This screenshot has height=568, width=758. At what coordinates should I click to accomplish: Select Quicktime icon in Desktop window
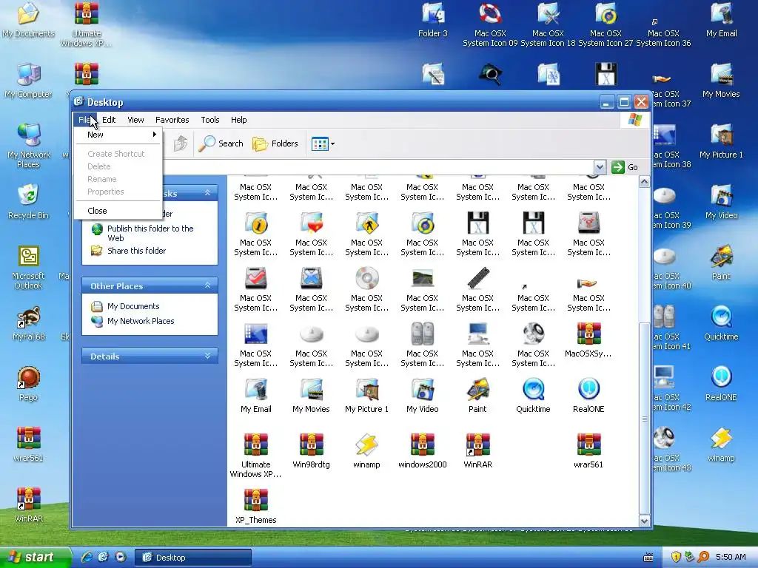(x=533, y=396)
